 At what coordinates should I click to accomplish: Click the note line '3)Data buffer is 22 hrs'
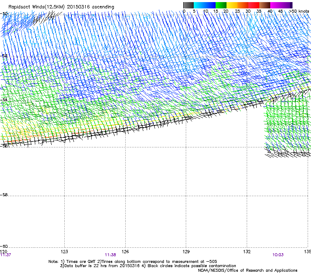tap(148, 266)
